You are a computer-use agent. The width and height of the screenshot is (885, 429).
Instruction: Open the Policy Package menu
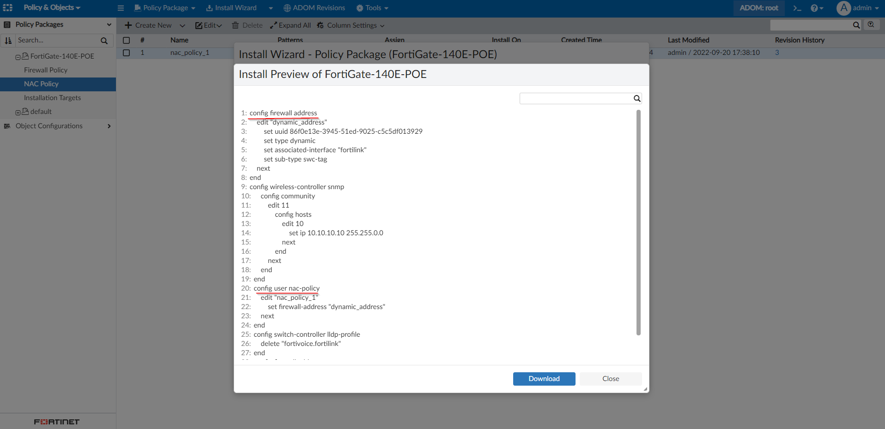pyautogui.click(x=165, y=8)
